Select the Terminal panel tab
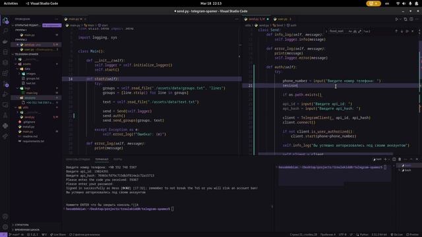The width and height of the screenshot is (422, 237). pyautogui.click(x=102, y=159)
